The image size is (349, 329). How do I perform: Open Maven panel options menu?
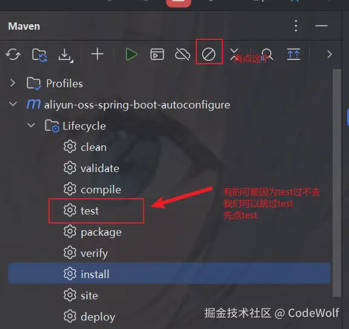pos(296,26)
